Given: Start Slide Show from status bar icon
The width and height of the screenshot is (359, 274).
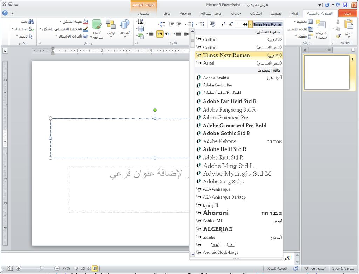Looking at the screenshot, I should (x=76, y=268).
